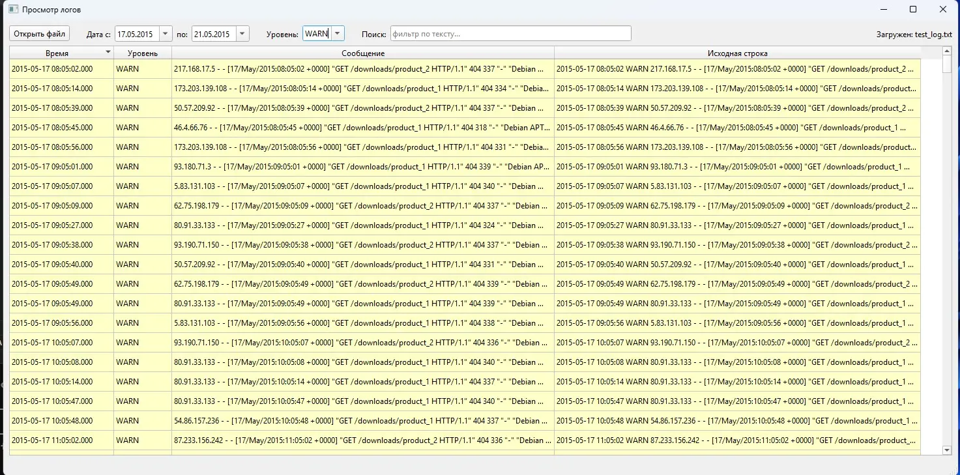Viewport: 960px width, 475px height.
Task: Minimize the Просмотр логов window
Action: pos(883,10)
